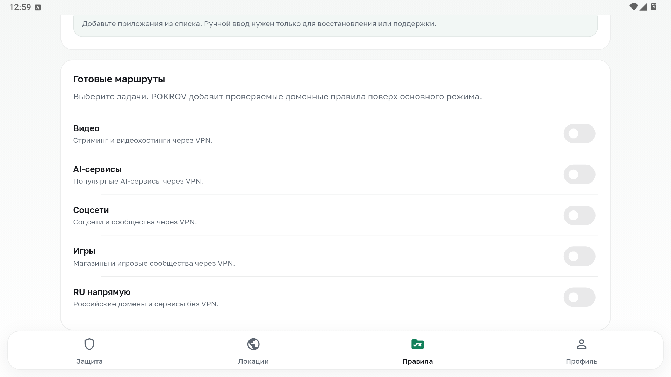The image size is (671, 377).
Task: Tap the Готовые маршруты heading
Action: coord(119,79)
